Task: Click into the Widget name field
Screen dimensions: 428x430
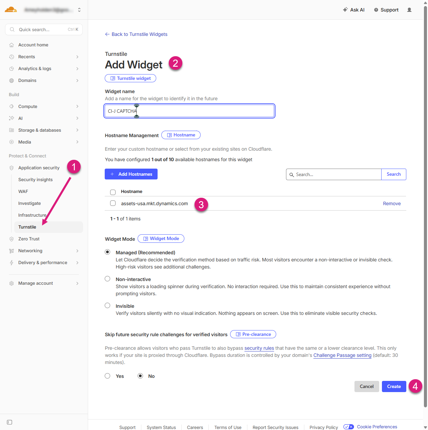Action: pos(189,111)
